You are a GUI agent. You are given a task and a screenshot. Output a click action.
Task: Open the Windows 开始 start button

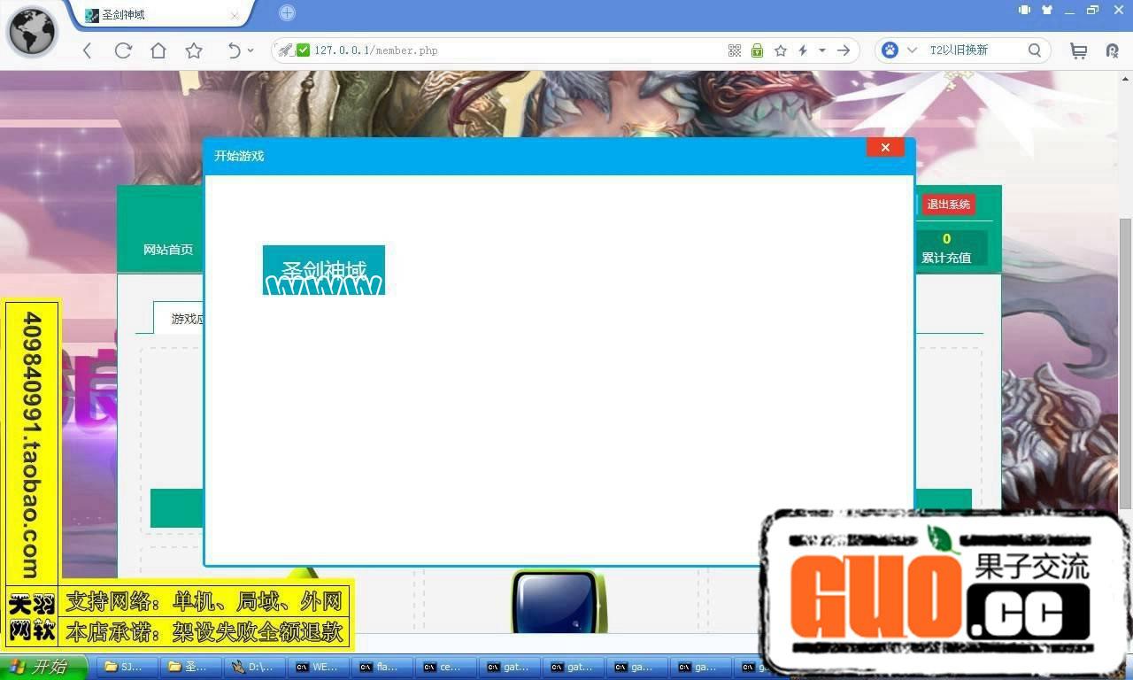[43, 667]
